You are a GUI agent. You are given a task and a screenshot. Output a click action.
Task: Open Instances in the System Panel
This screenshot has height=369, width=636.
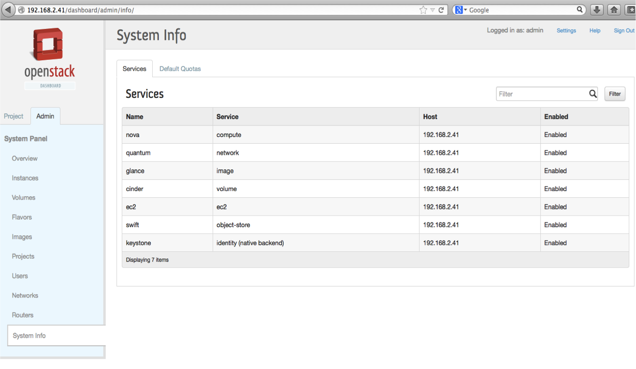(x=25, y=178)
